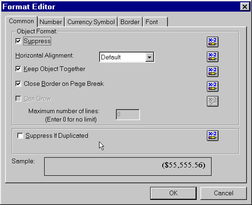Viewport: 252px width, 205px height.
Task: Select the Font tab
Action: tap(155, 22)
